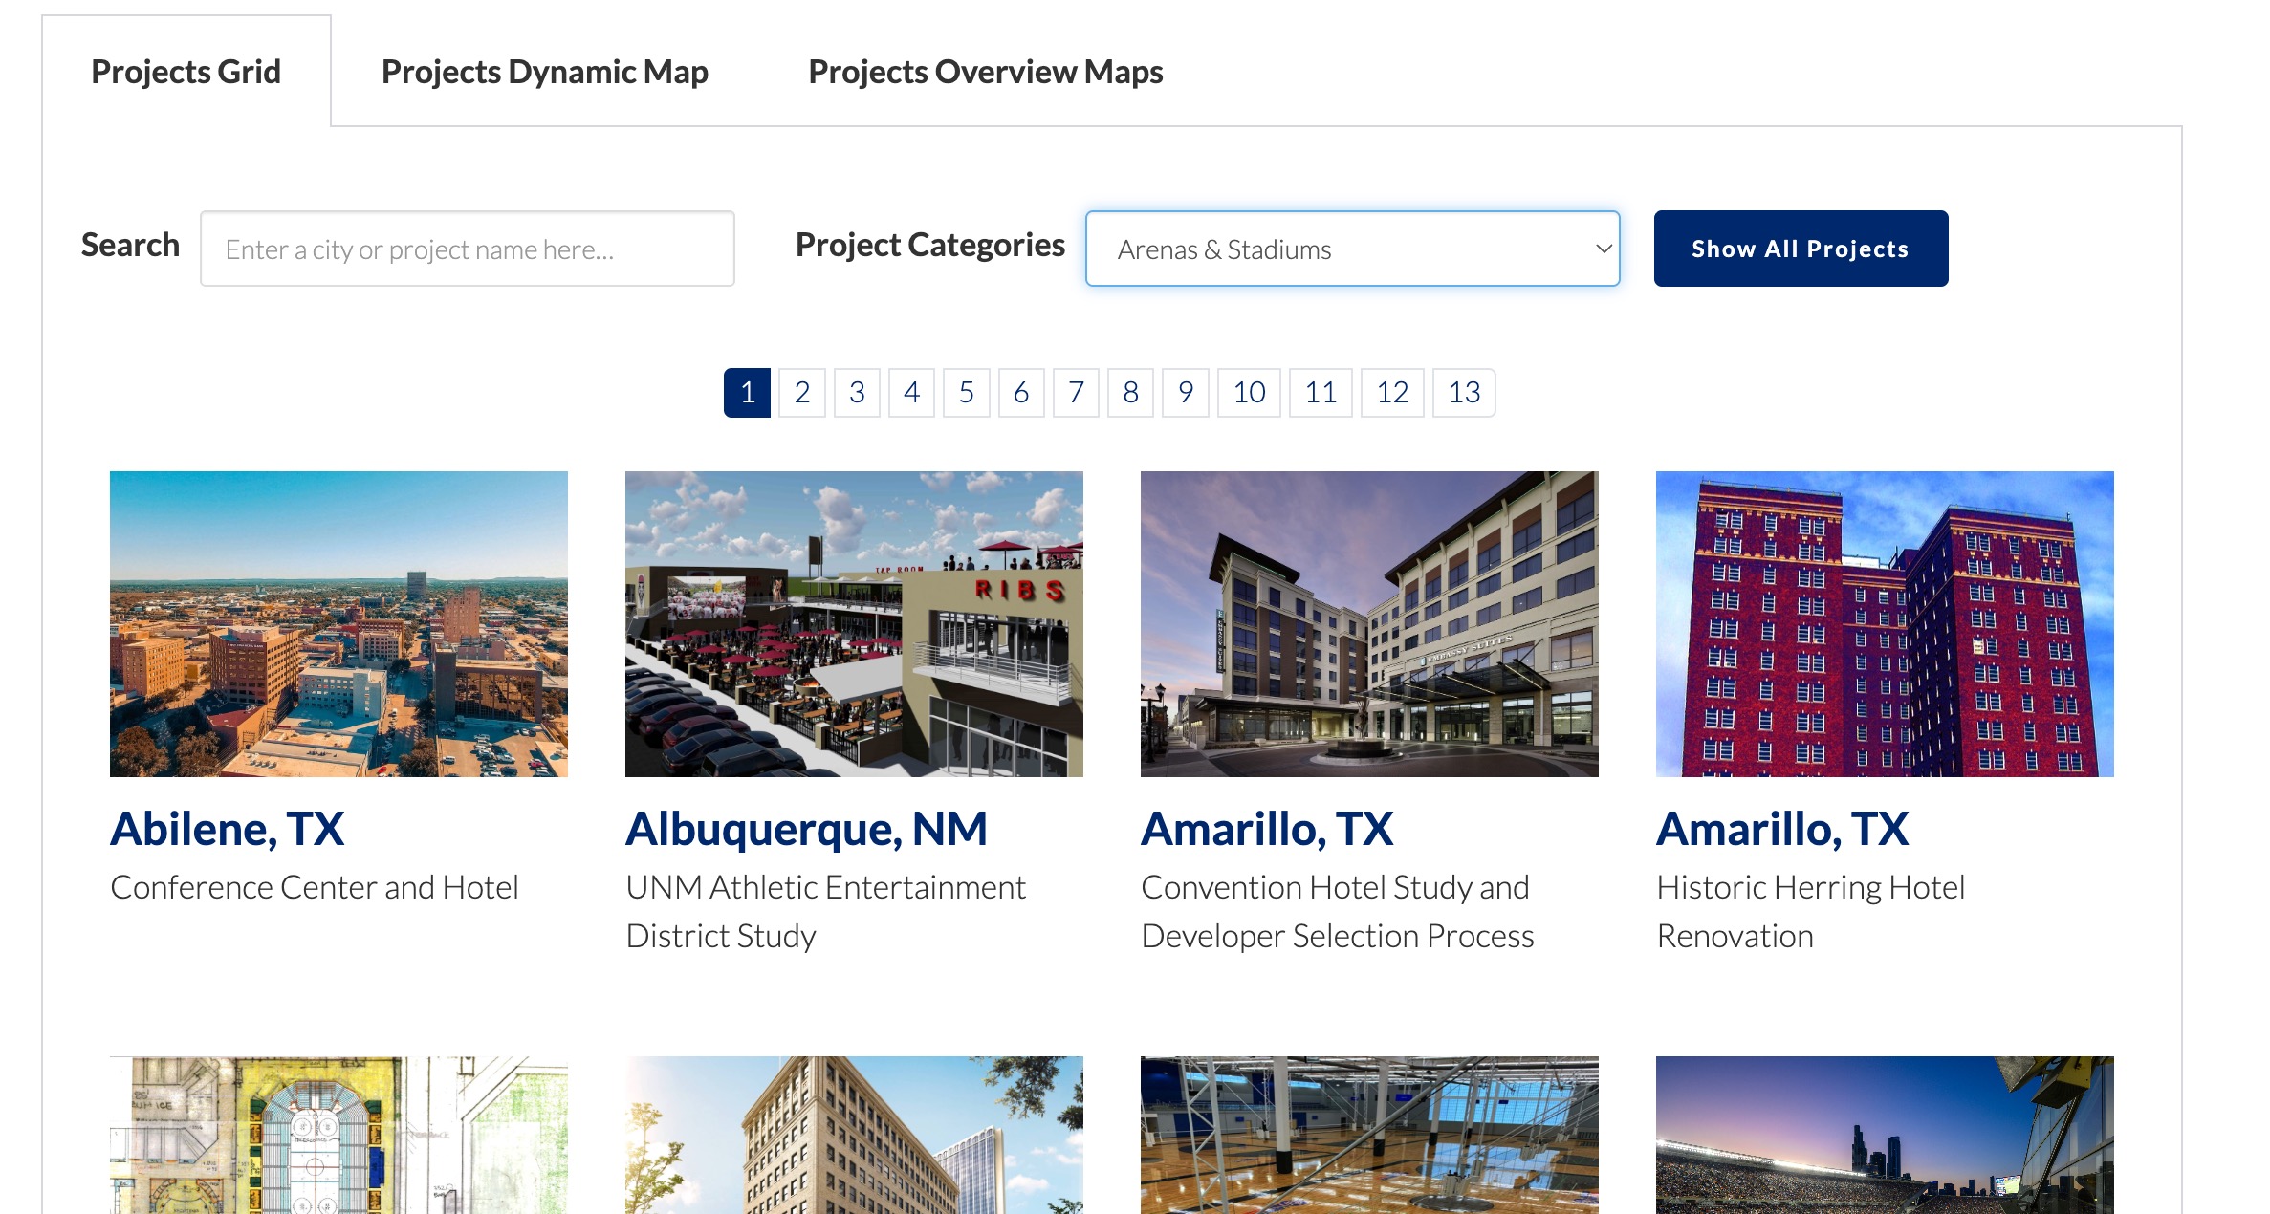Go to pagination page 2
This screenshot has width=2270, height=1214.
coord(802,393)
